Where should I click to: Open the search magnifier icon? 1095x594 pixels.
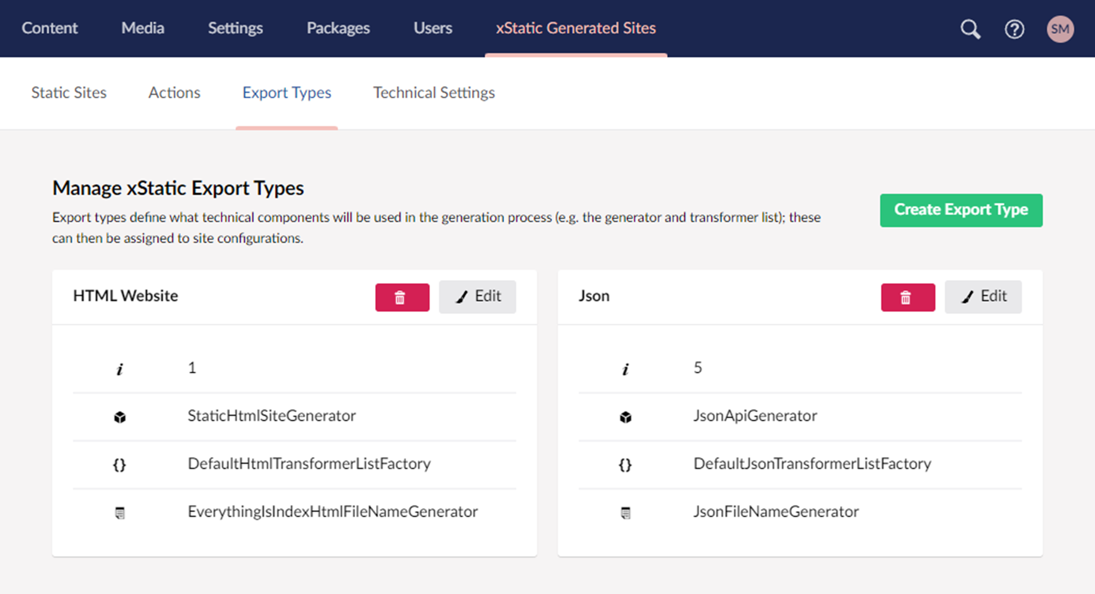970,29
